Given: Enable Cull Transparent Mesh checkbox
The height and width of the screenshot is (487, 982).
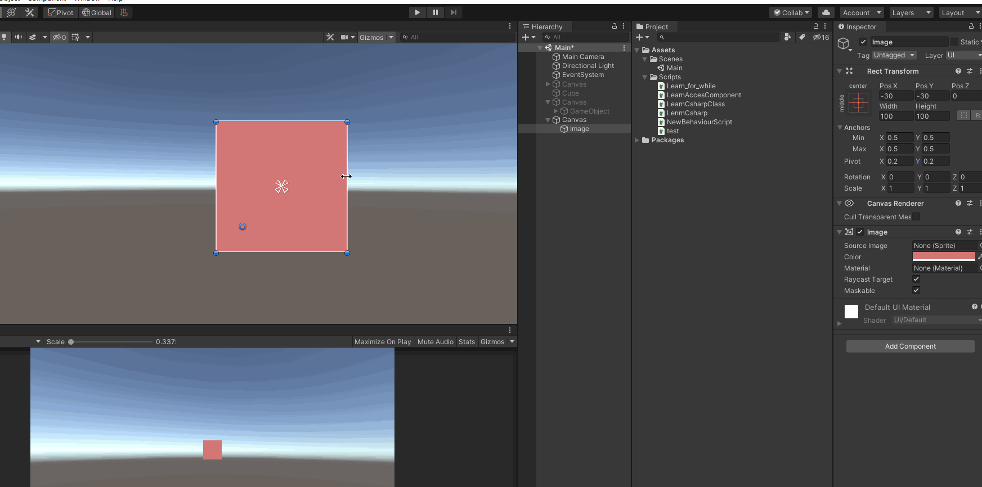Looking at the screenshot, I should point(916,217).
